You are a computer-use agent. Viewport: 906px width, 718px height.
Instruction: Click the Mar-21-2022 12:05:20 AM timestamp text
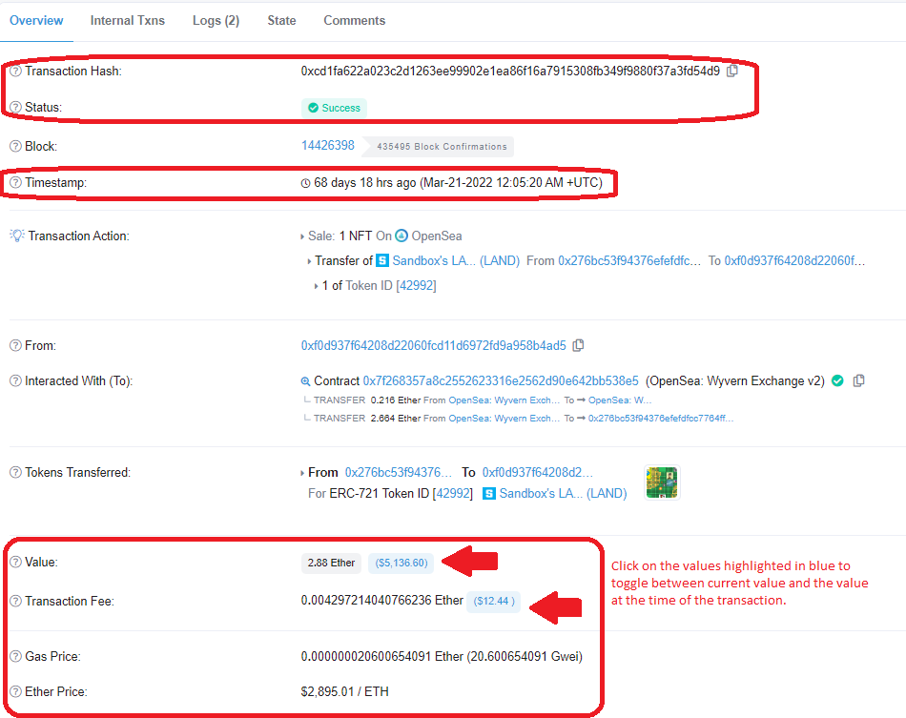coord(511,182)
